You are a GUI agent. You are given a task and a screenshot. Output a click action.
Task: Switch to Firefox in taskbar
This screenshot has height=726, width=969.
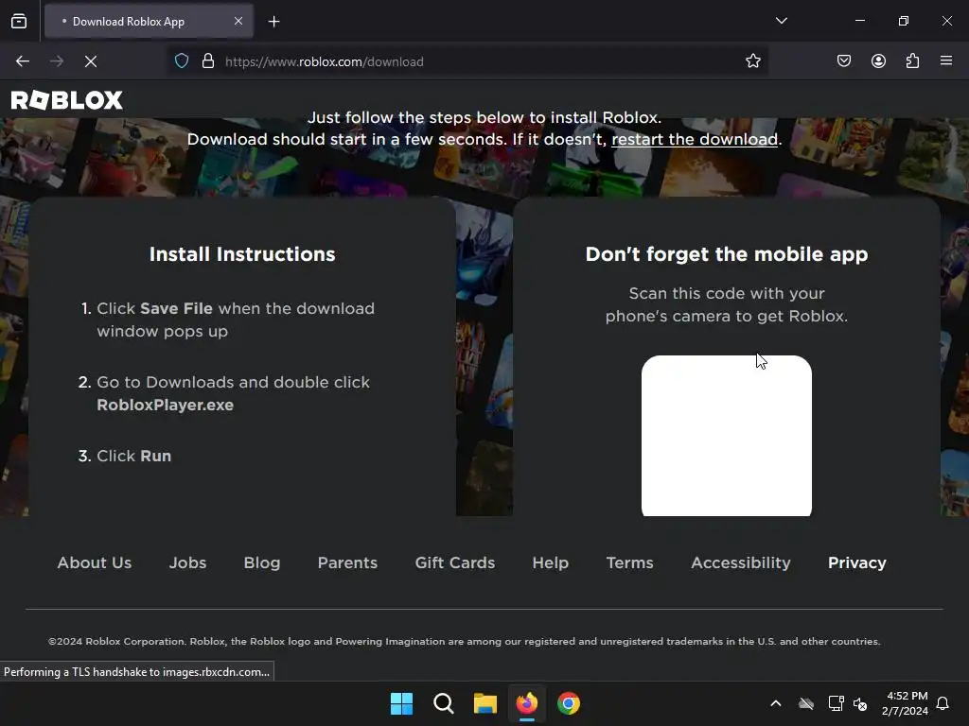[x=526, y=703]
